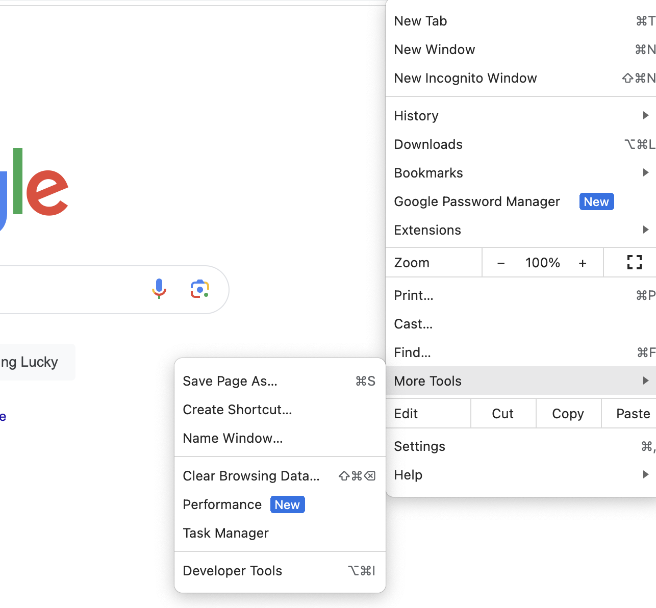Image resolution: width=656 pixels, height=608 pixels.
Task: Zoom out with the minus button
Action: (x=501, y=263)
